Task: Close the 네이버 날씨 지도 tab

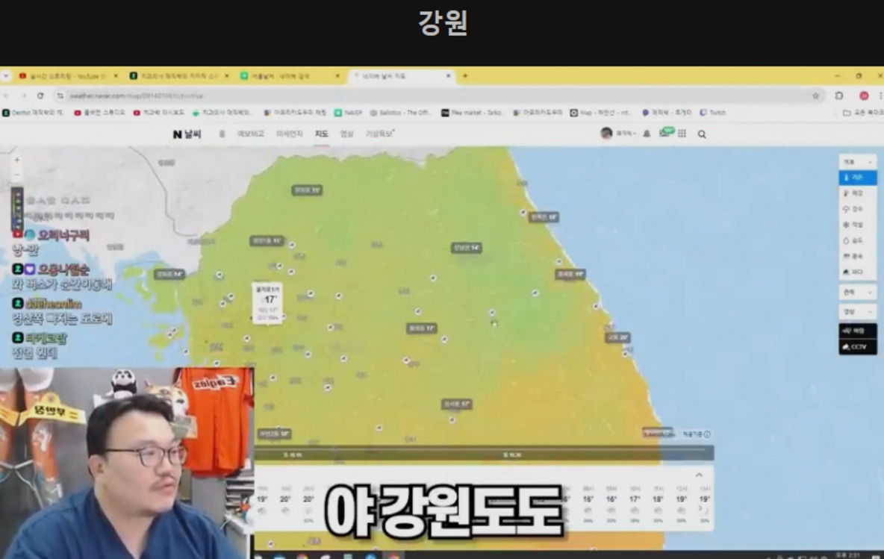Action: 449,75
